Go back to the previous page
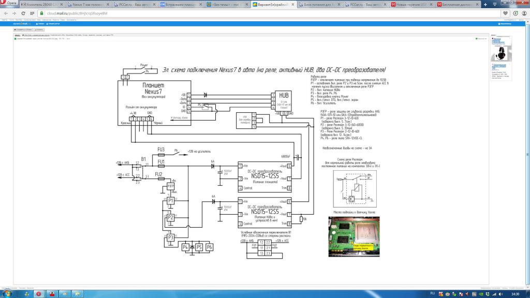The width and height of the screenshot is (530, 298). point(5,13)
